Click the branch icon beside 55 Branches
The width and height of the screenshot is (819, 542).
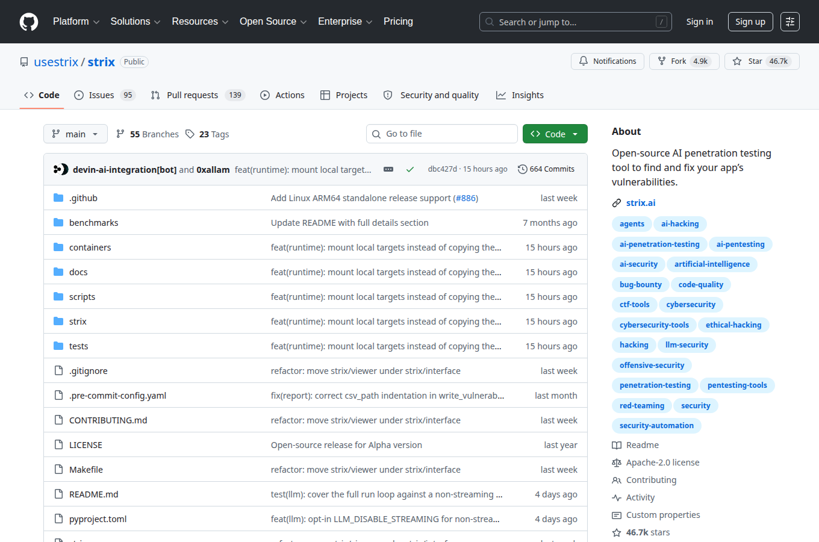120,134
